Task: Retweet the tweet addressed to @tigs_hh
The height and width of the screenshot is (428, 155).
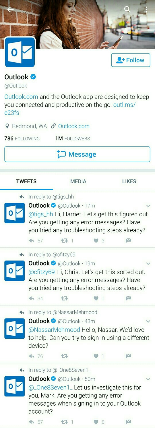Action: point(64,241)
